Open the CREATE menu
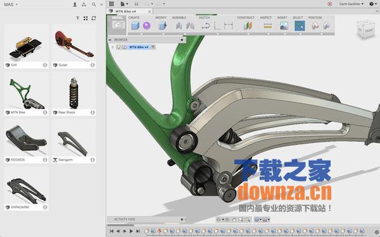 point(134,18)
